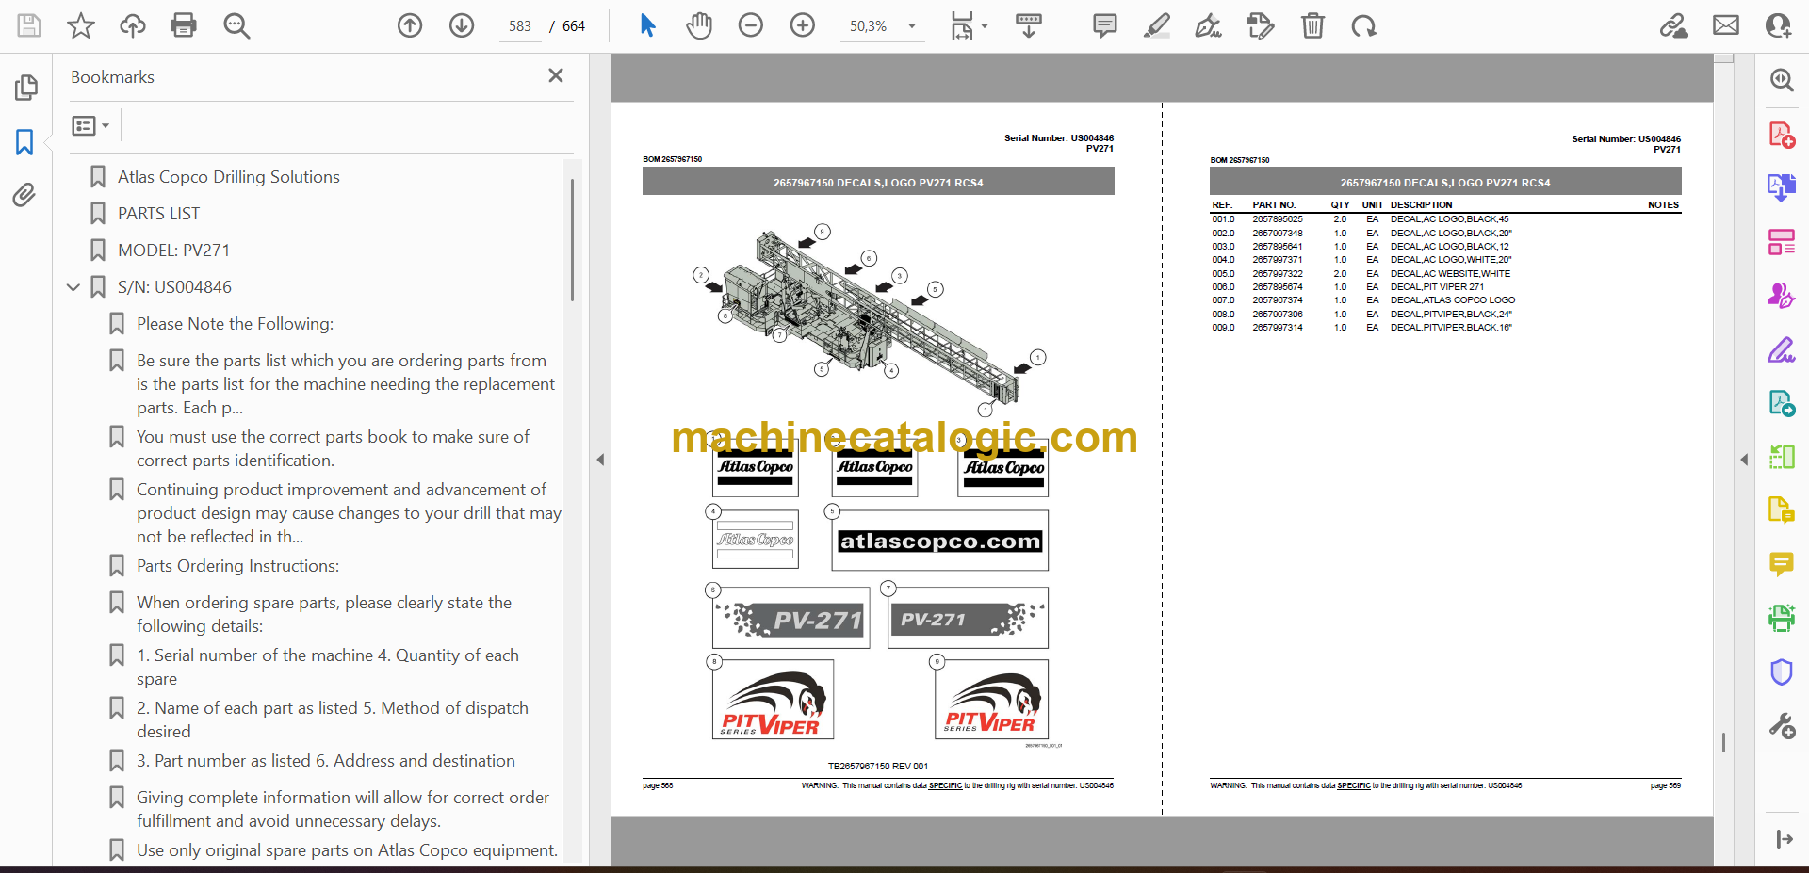
Task: Collapse the right tools pane with bottom arrow
Action: pyautogui.click(x=1784, y=839)
